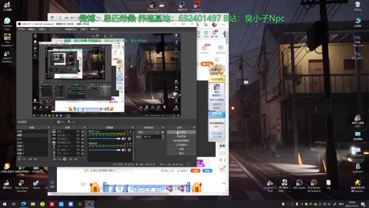Open File Explorer from the taskbar

tap(33, 204)
